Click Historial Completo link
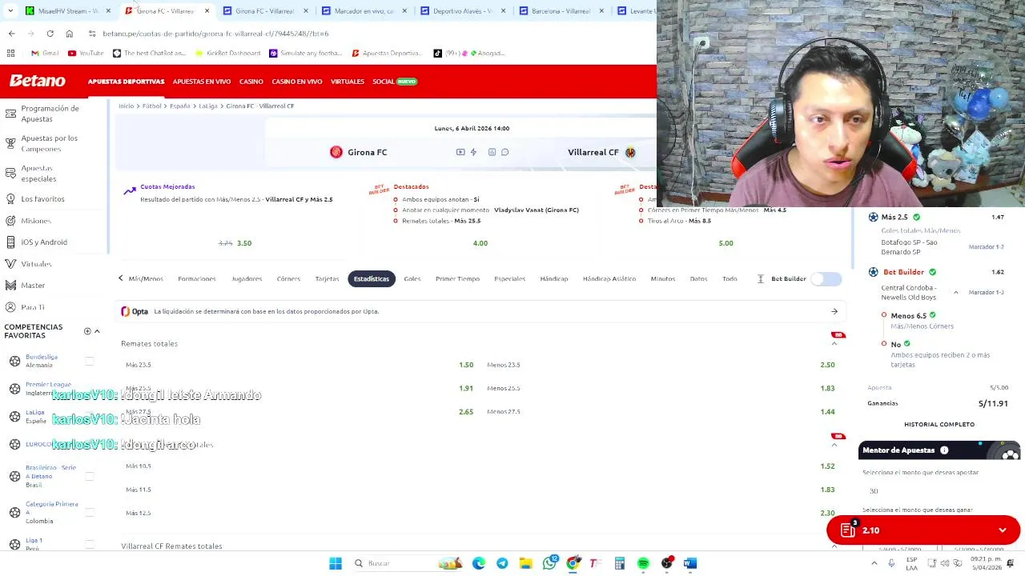This screenshot has height=576, width=1025. (x=939, y=424)
